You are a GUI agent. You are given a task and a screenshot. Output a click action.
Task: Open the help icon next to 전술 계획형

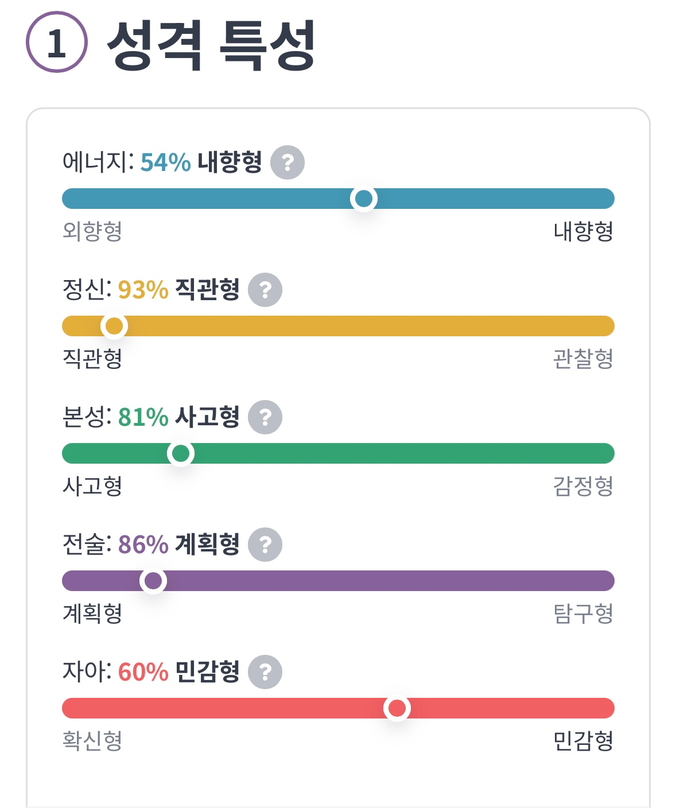tap(265, 545)
